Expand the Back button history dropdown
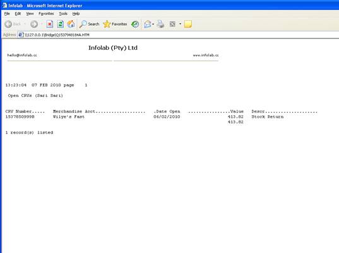 click(x=25, y=24)
